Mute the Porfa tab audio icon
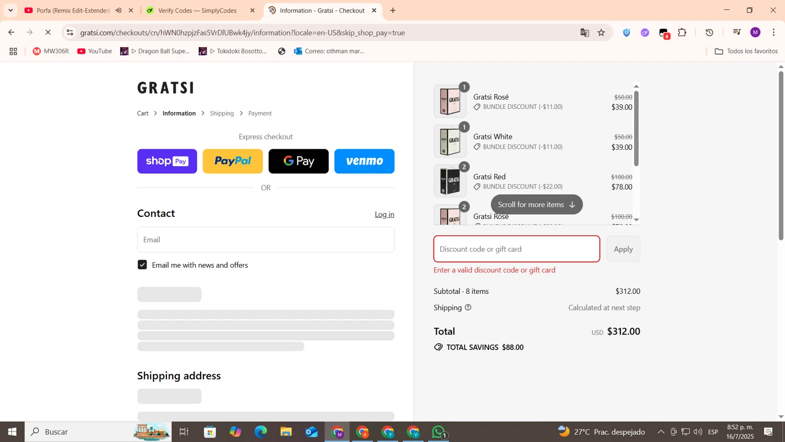 point(119,10)
